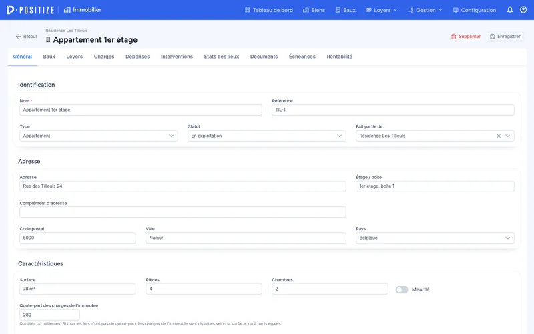The image size is (534, 334).
Task: Open Configuration menu item
Action: point(475,10)
